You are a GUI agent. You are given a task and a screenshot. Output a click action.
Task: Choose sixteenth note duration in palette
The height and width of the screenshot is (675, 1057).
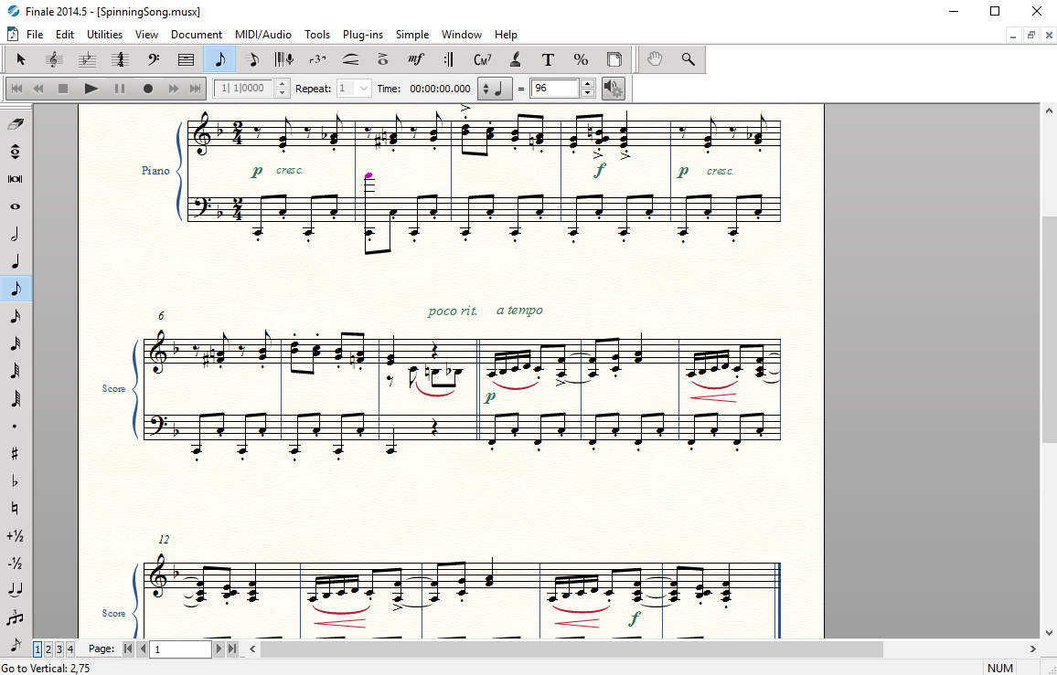pos(16,317)
